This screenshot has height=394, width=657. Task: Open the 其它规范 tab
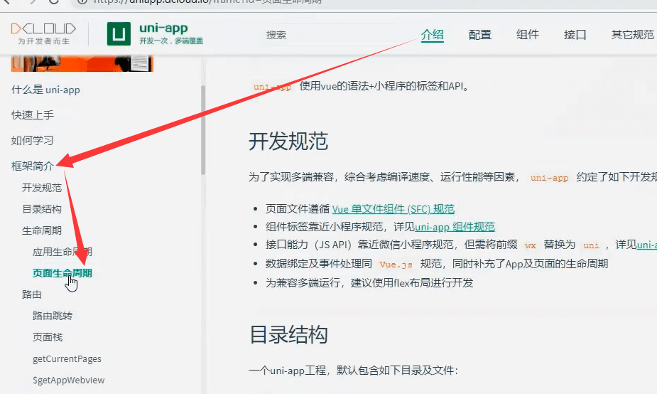click(x=632, y=34)
